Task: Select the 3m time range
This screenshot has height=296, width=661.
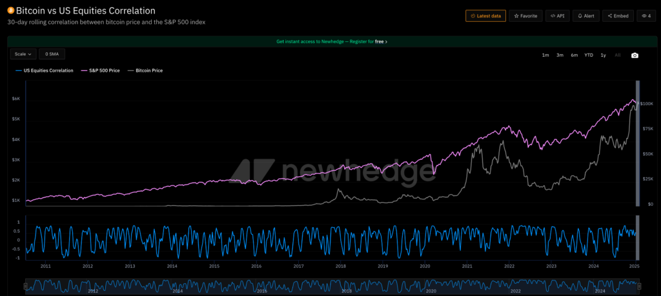Action: point(560,55)
